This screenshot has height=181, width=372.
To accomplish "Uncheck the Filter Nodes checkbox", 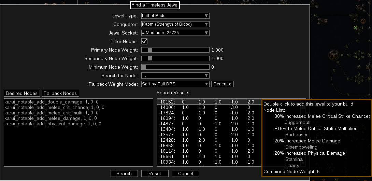I will [x=144, y=41].
